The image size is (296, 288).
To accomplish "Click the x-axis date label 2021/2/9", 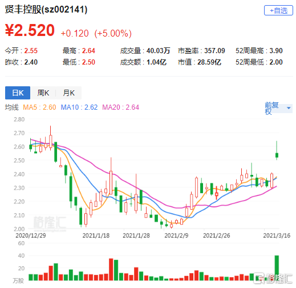I will coord(176,235).
